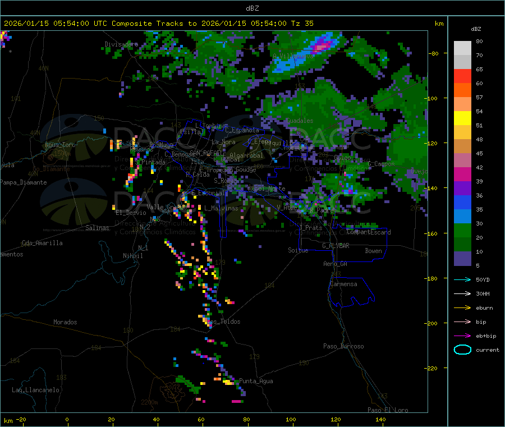Select the blue 36 dBZ color swatch
505x427 pixels.
tap(462, 202)
